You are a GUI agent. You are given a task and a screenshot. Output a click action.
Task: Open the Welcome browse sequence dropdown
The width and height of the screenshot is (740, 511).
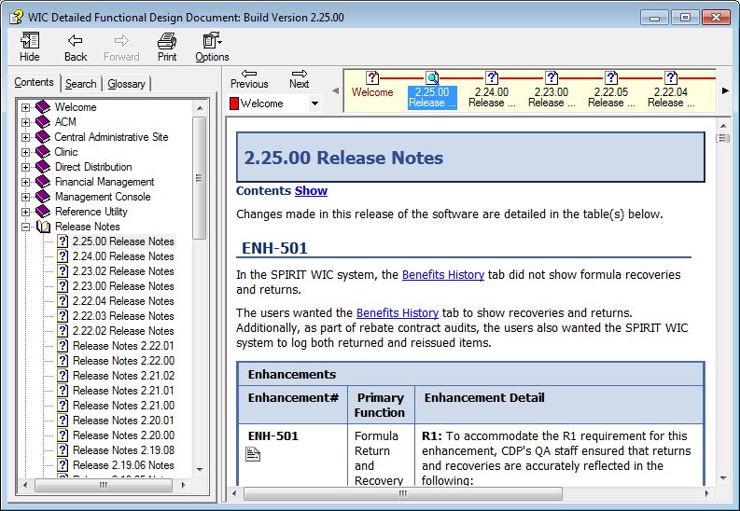[314, 104]
